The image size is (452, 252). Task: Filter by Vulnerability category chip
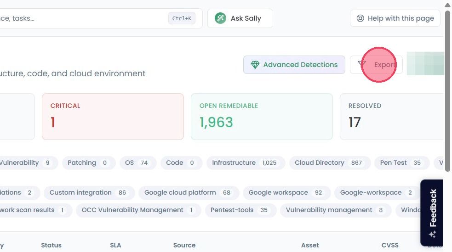pyautogui.click(x=28, y=163)
